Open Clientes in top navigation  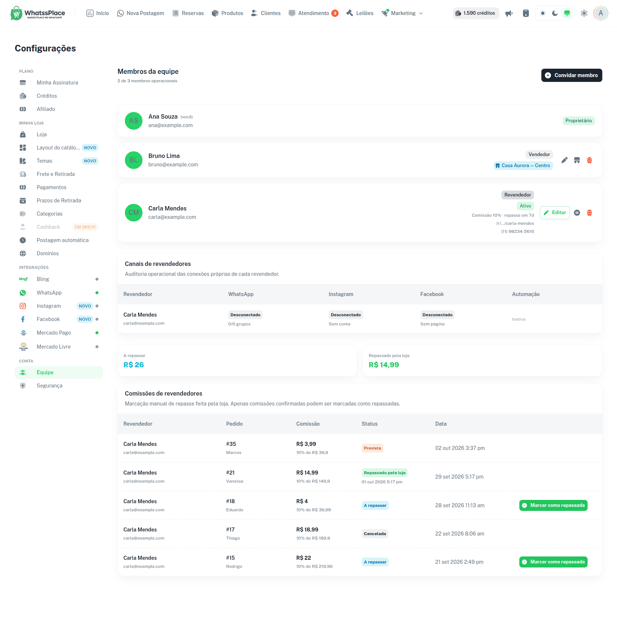tap(266, 13)
